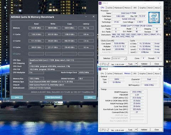Image resolution: width=171 pixels, height=135 pixels.
Task: Click Tools button in bottom CPU-Z window
Action: pos(130,130)
